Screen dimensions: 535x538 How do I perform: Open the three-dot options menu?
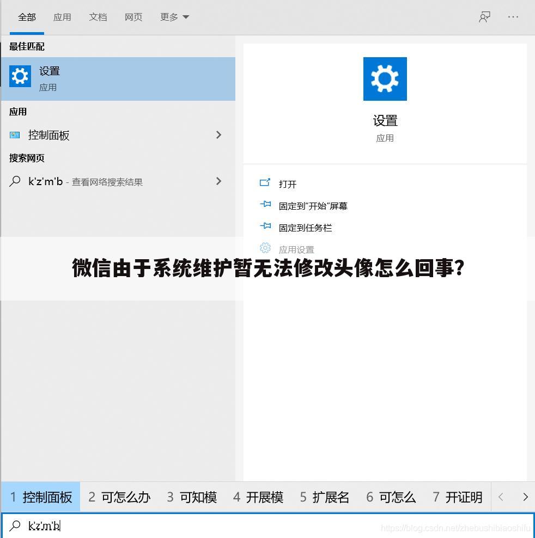(x=513, y=17)
